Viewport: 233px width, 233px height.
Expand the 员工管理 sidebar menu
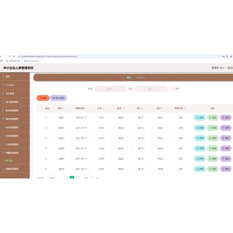[15, 94]
